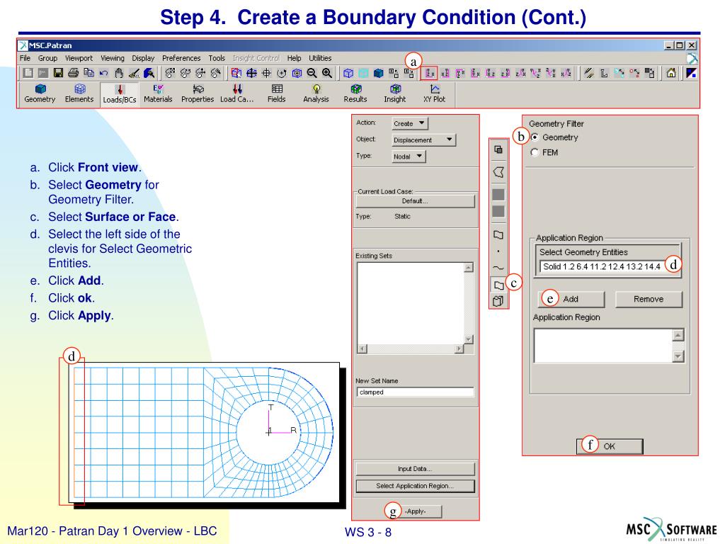
Task: Open the Object dropdown showing Displacement
Action: point(423,140)
